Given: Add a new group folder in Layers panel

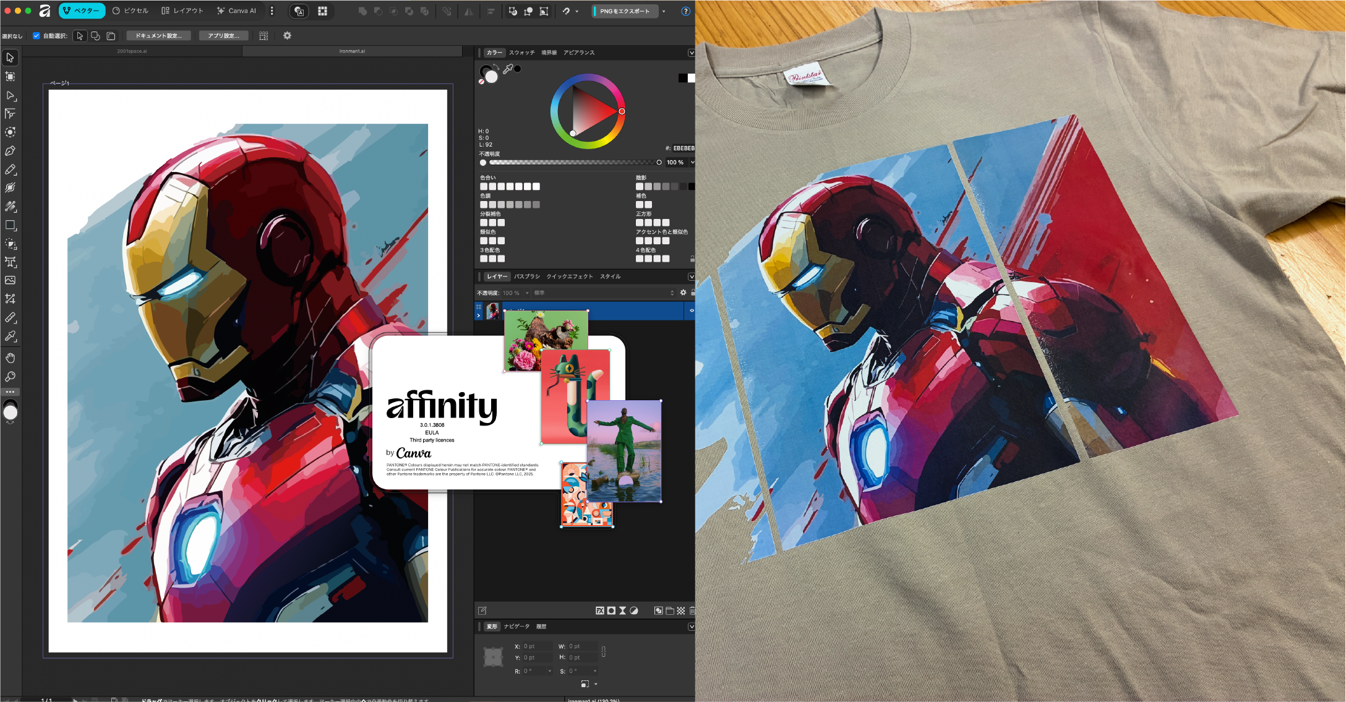Looking at the screenshot, I should coord(670,611).
